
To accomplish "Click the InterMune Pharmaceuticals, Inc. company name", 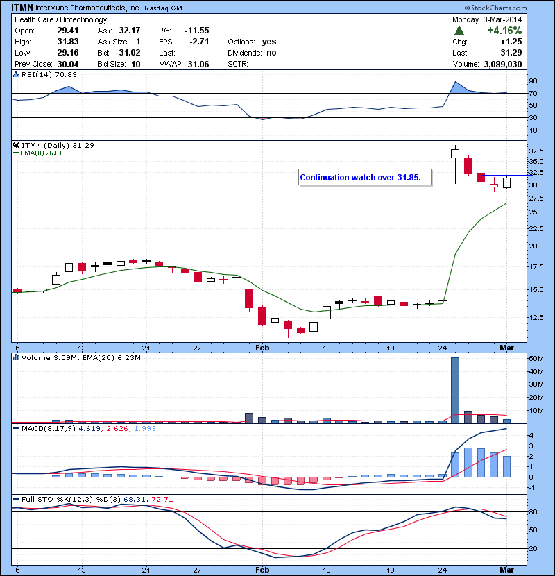I will (x=89, y=8).
